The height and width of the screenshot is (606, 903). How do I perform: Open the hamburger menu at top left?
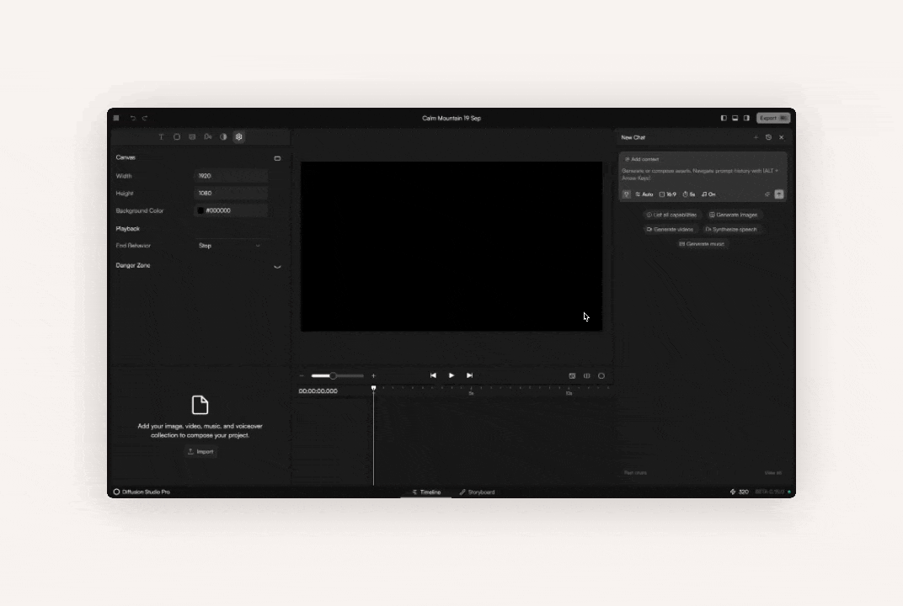[116, 118]
